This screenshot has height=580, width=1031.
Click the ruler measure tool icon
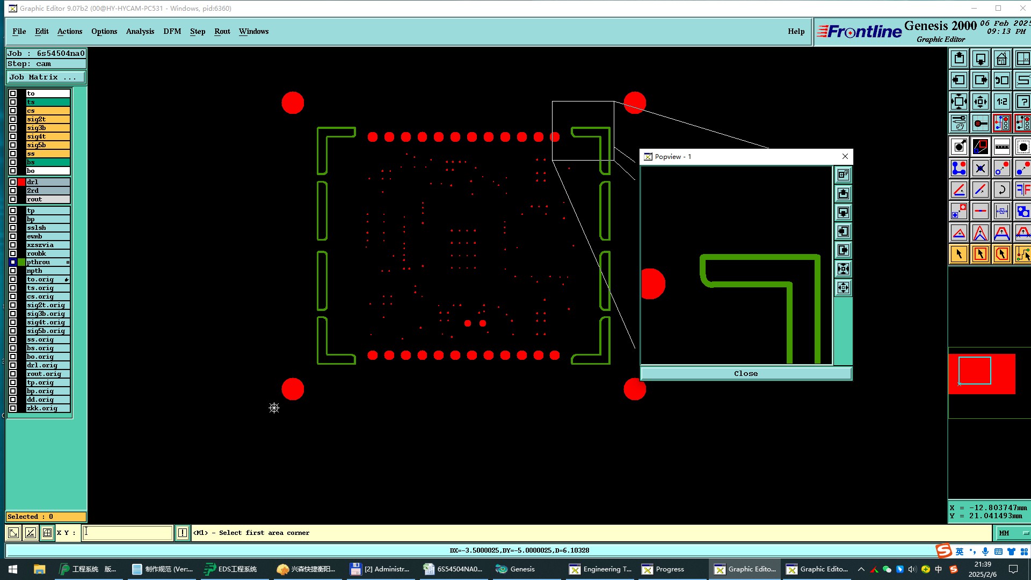[1001, 147]
